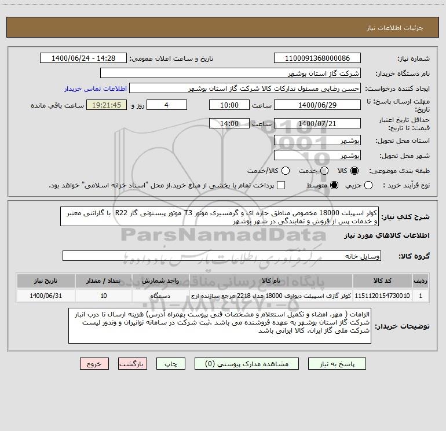Open the اطلاعات تماس خریدار link
The height and width of the screenshot is (431, 446).
(x=96, y=89)
